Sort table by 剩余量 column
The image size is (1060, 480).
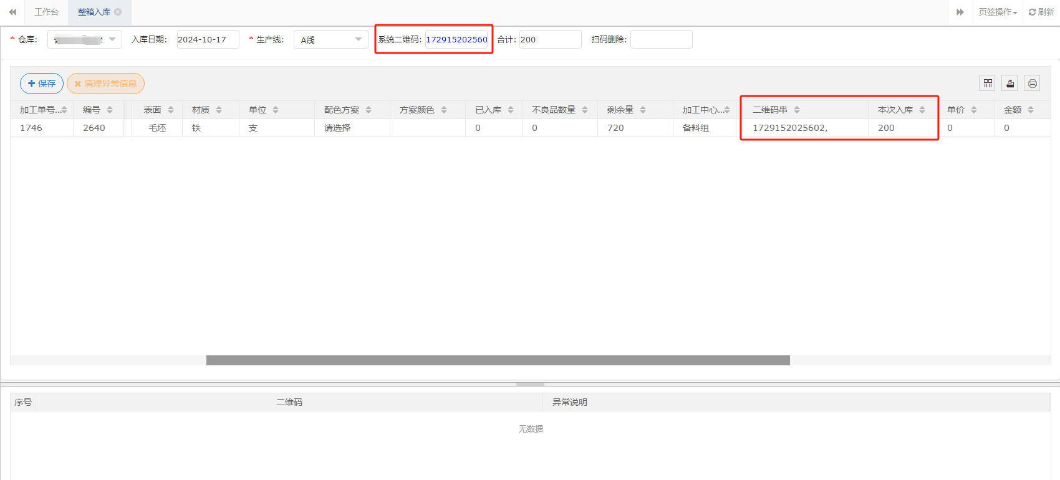[643, 110]
